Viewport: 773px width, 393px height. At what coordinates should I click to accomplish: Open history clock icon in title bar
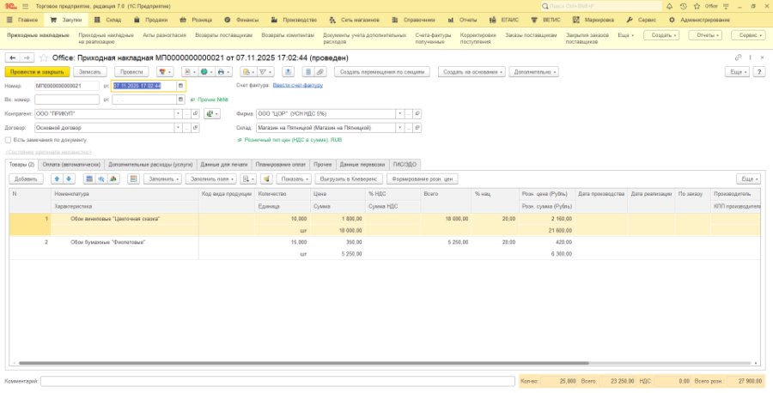[x=683, y=6]
